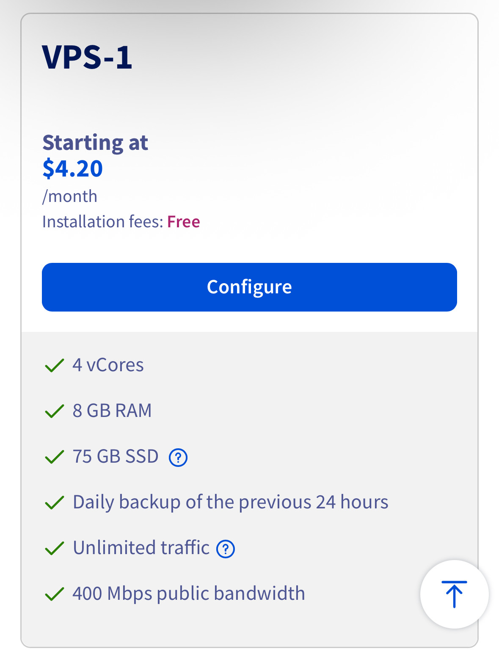Select the VPS-1 plan title
The height and width of the screenshot is (654, 499).
[87, 57]
